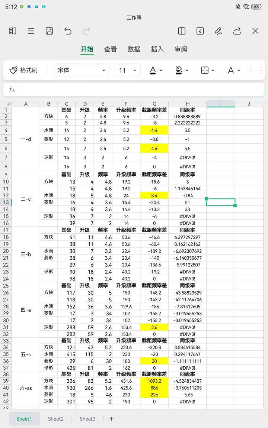268x428 pixels.
Task: Expand fill color options arrow
Action: (x=187, y=71)
